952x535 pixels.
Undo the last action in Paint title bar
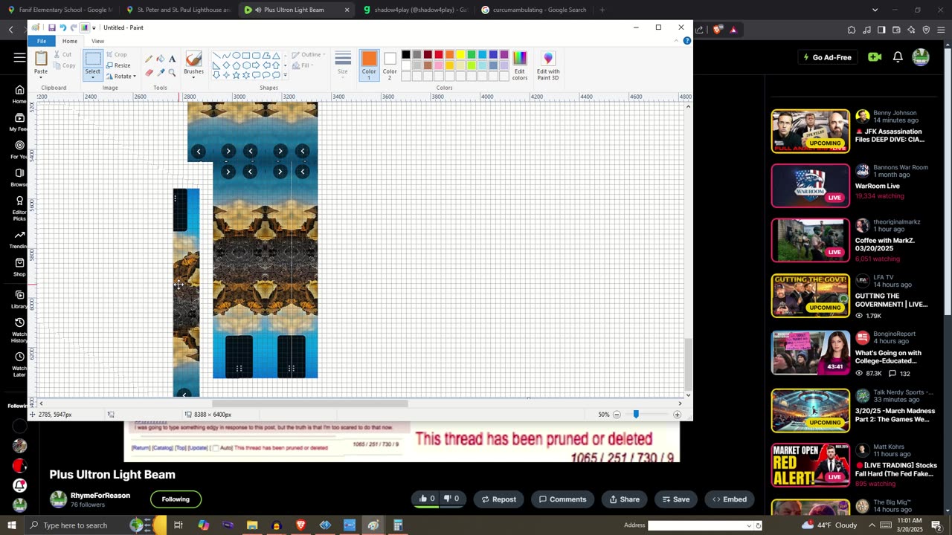62,27
